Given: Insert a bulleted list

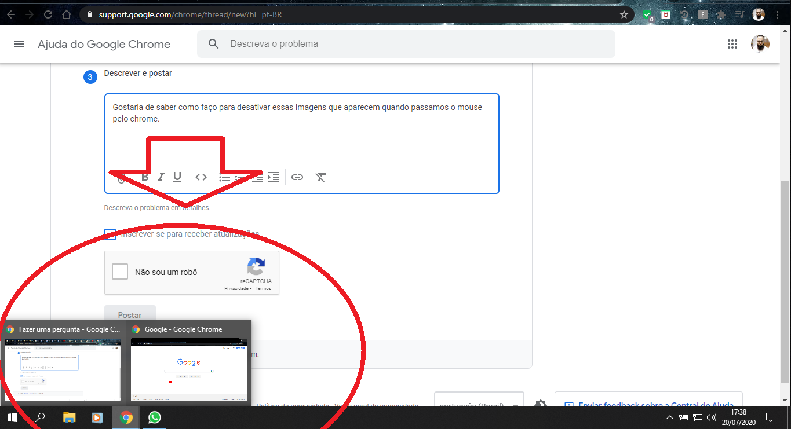Looking at the screenshot, I should (x=225, y=177).
